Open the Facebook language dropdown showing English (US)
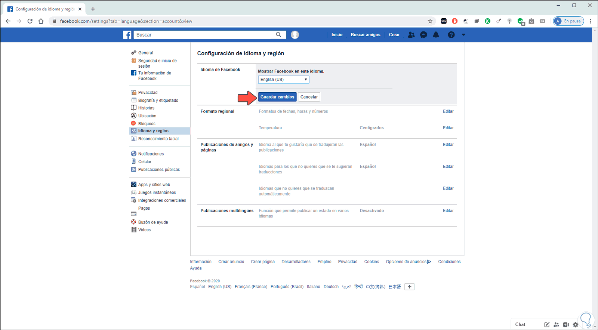The width and height of the screenshot is (598, 330). [x=284, y=80]
